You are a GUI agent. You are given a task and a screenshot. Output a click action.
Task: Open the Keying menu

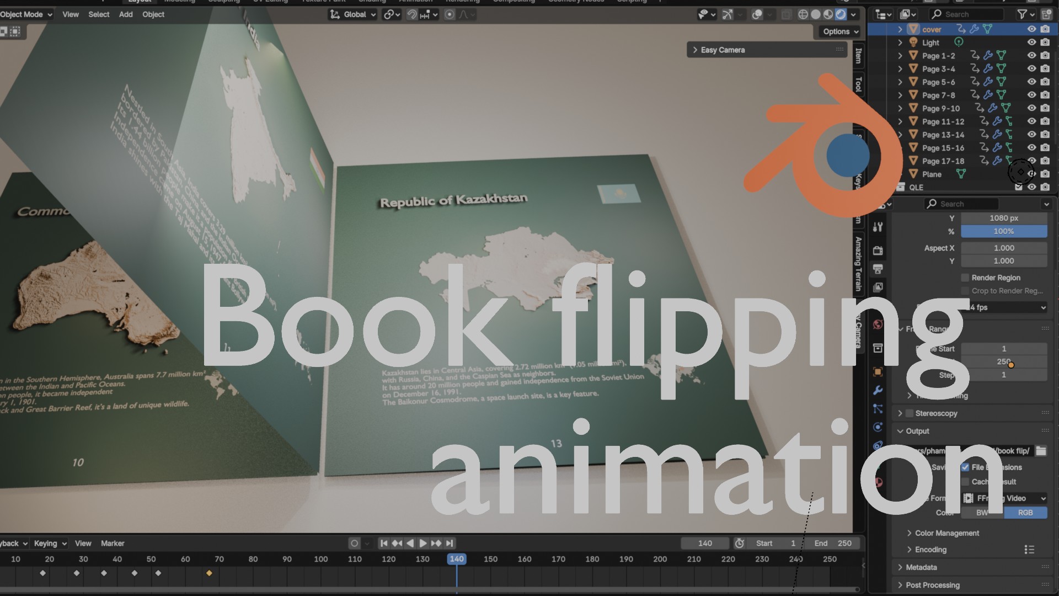click(x=50, y=544)
